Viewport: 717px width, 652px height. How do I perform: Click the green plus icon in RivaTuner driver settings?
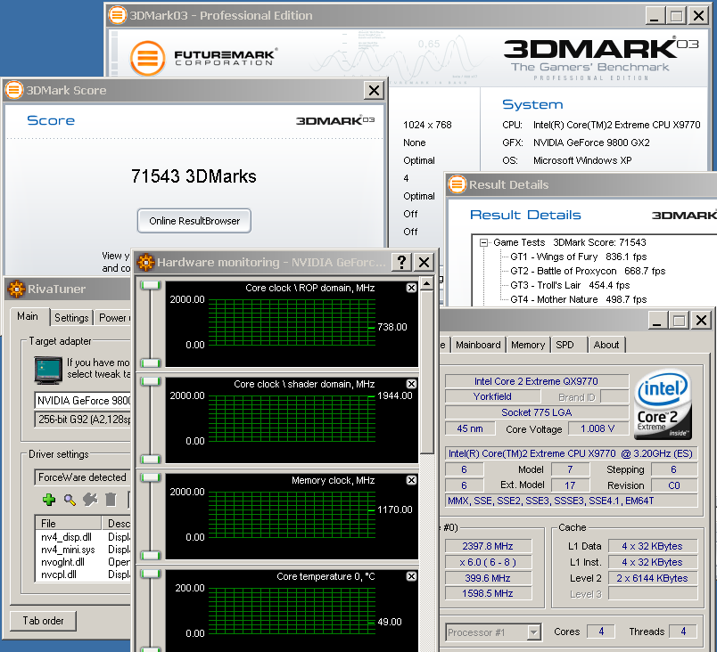pyautogui.click(x=49, y=500)
